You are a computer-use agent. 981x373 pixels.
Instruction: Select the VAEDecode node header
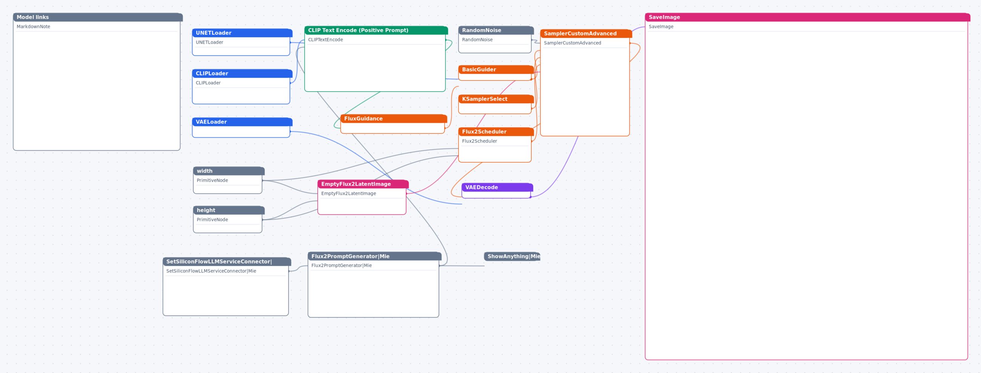497,188
